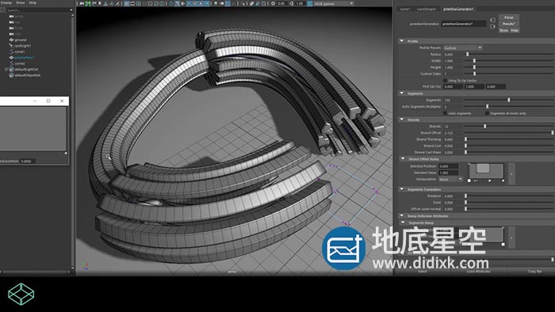The image size is (555, 312).
Task: Click the Selected Position input field
Action: [x=448, y=166]
